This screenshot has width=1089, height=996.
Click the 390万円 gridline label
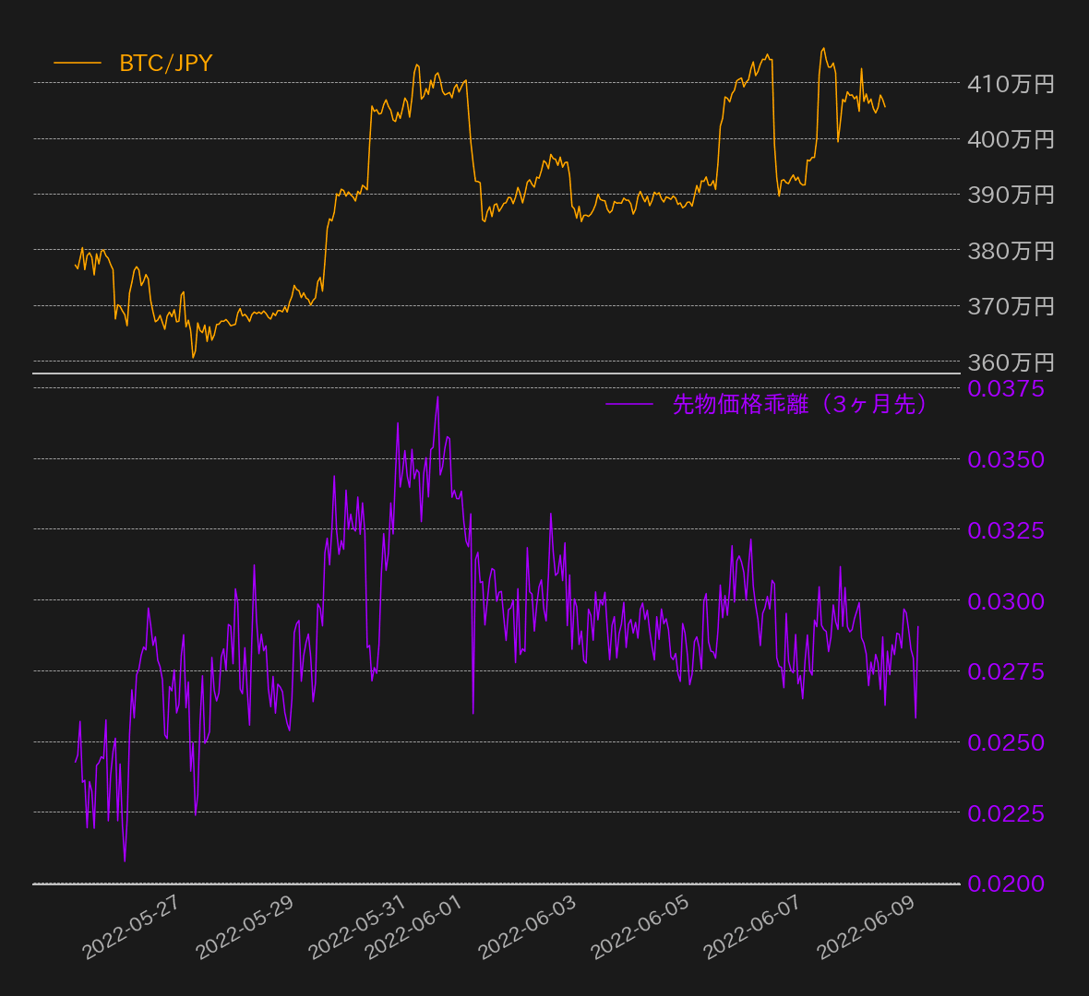point(1010,194)
